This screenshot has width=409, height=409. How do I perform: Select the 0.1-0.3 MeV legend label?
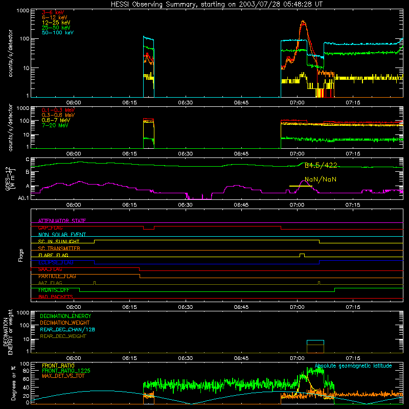tap(58, 110)
